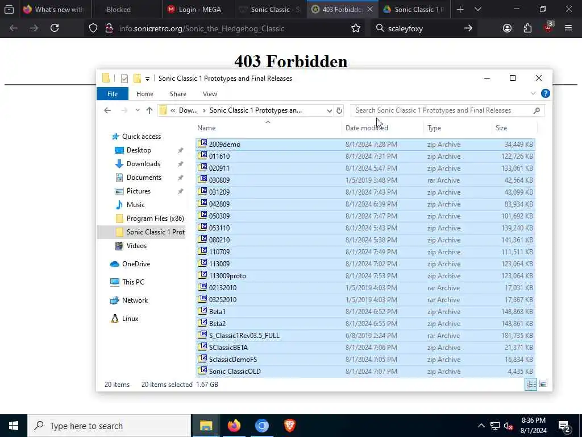List all tabs dropdown in Firefox
582x437 pixels.
coord(478,9)
